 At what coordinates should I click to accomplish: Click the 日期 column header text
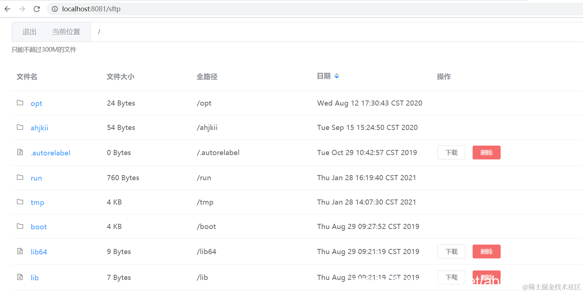[x=324, y=76]
